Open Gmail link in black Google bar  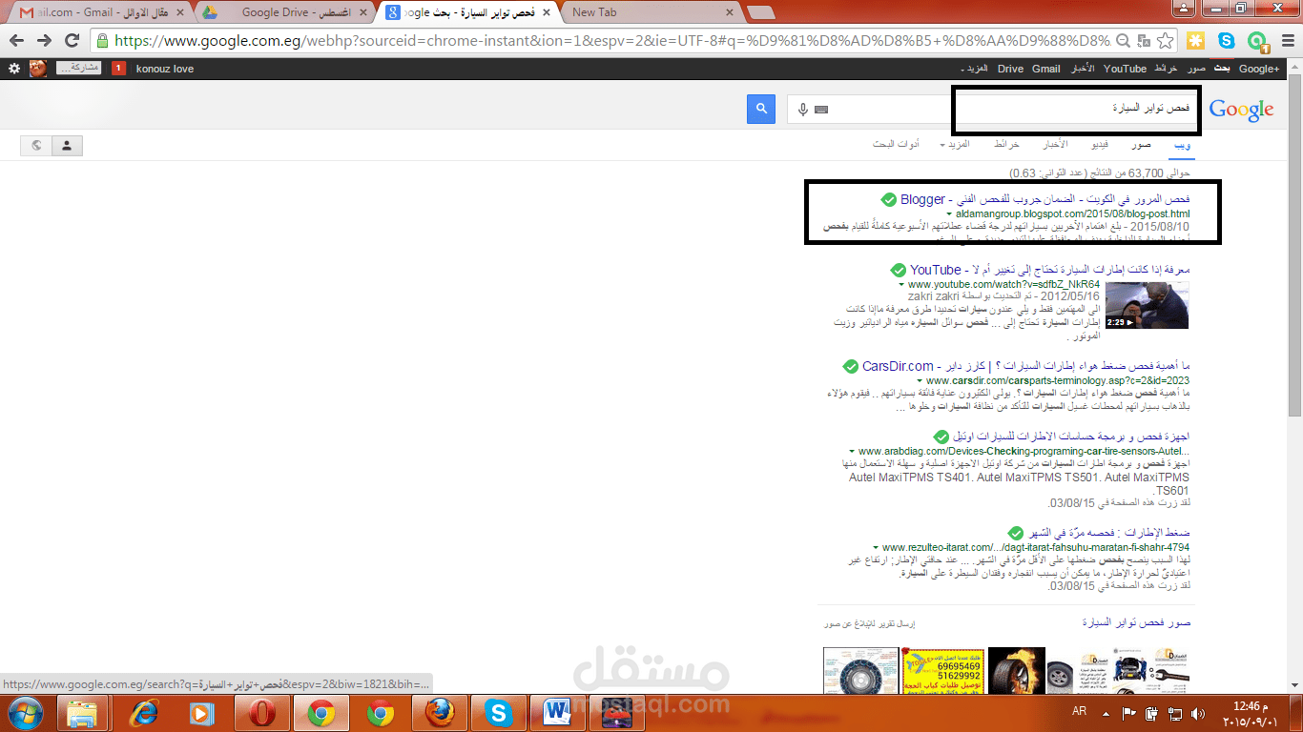tap(1046, 69)
